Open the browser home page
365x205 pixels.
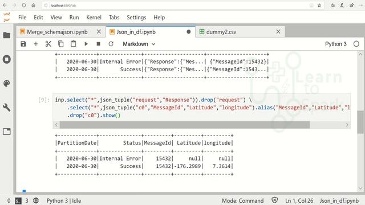(x=33, y=5)
